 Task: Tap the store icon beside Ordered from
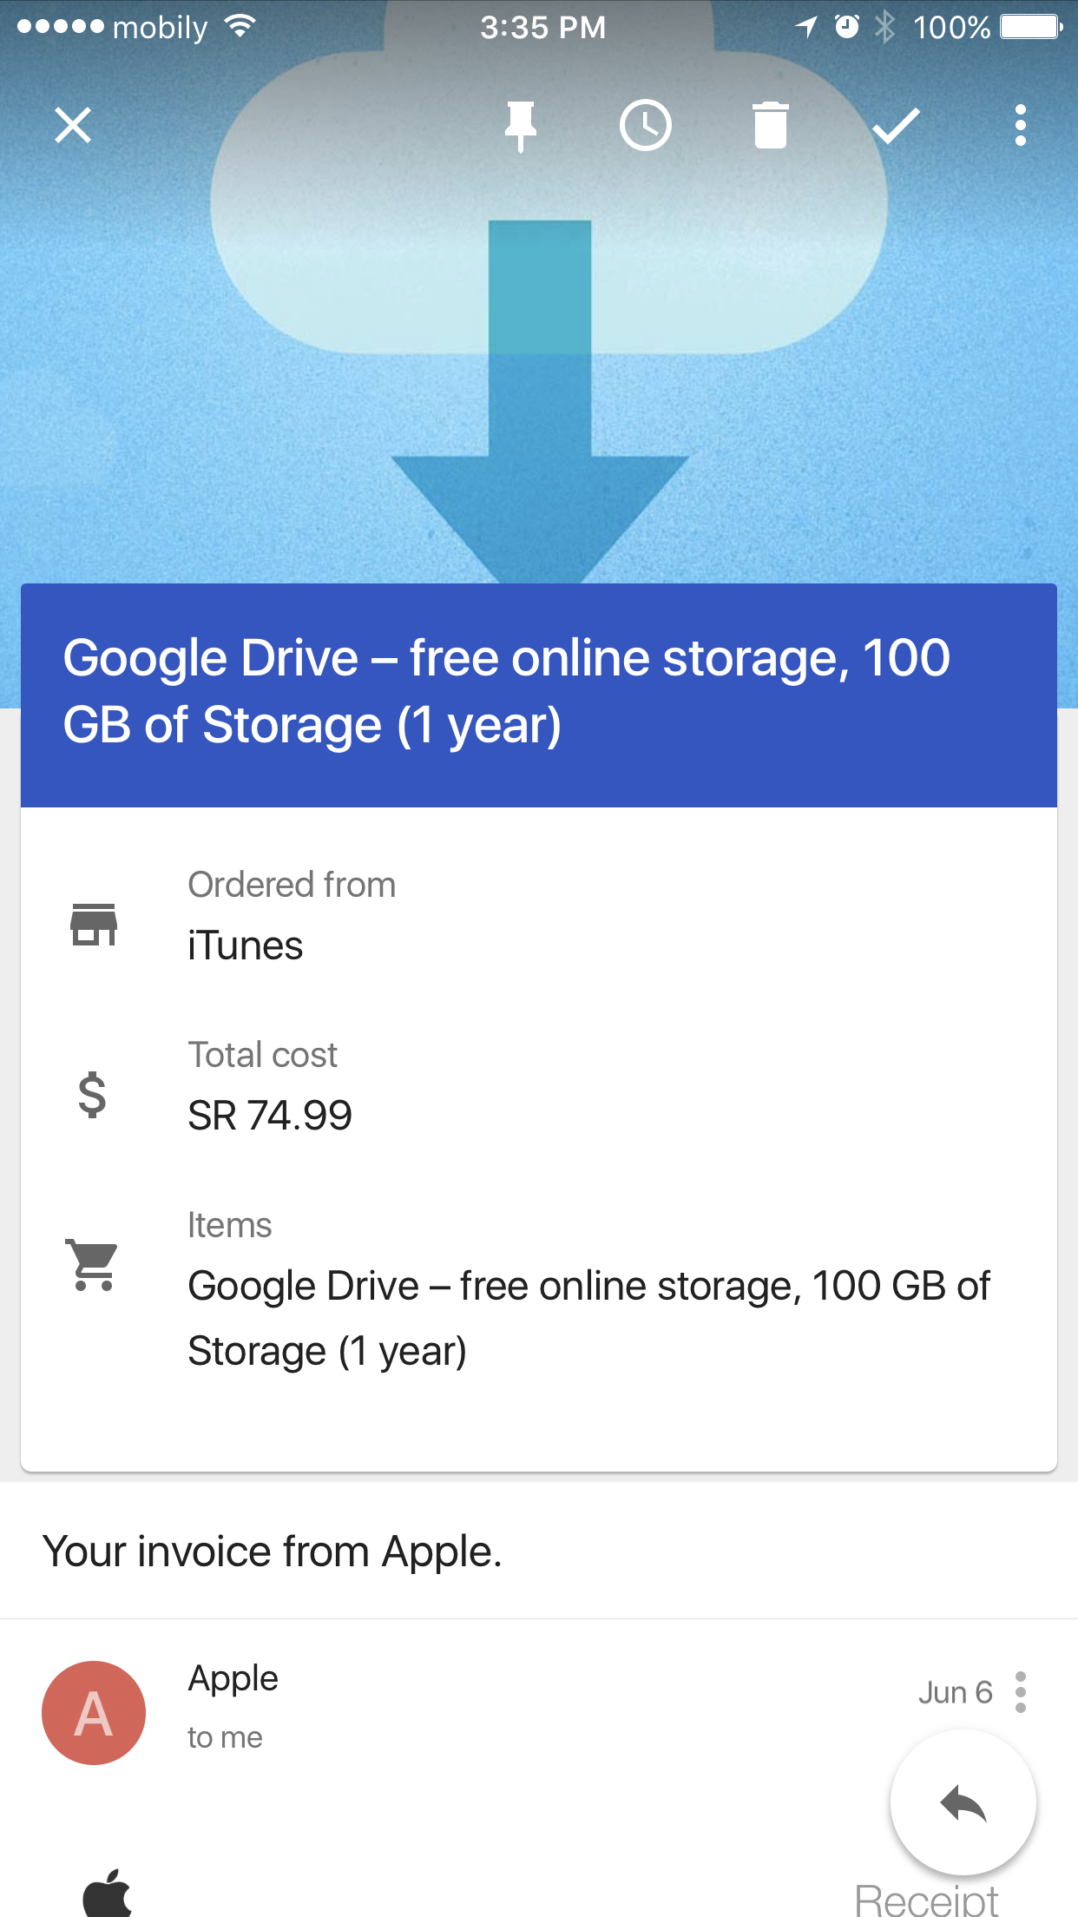pyautogui.click(x=94, y=924)
